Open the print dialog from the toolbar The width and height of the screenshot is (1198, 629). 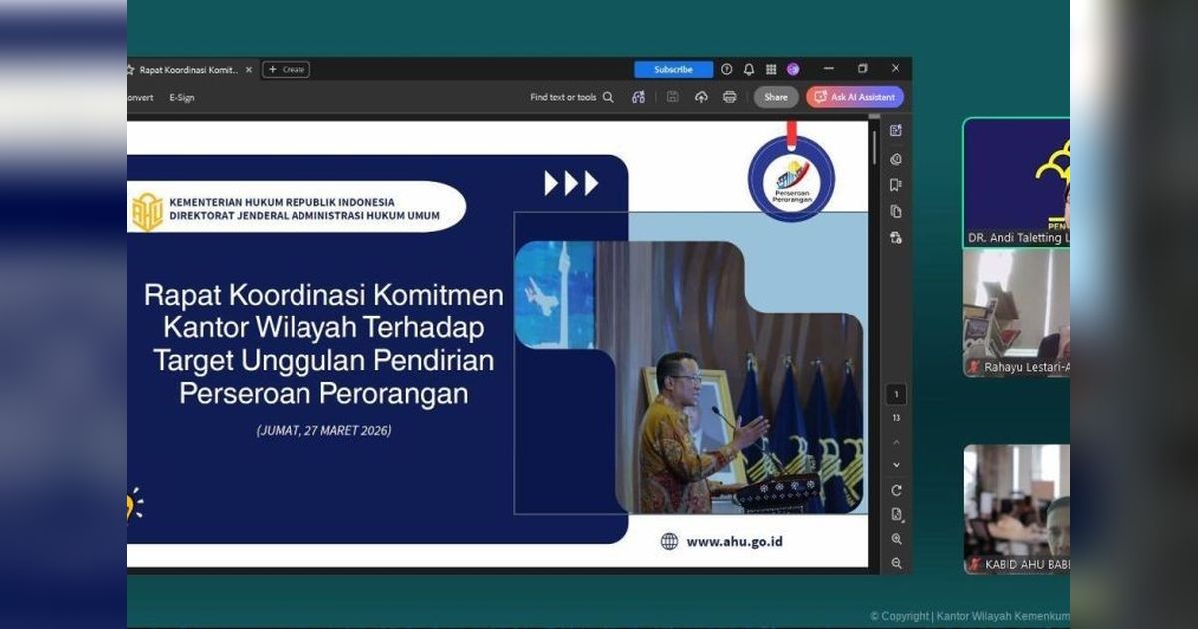pos(730,97)
